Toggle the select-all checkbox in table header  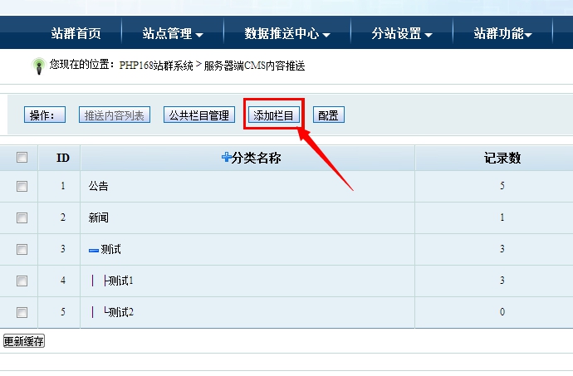tap(22, 158)
